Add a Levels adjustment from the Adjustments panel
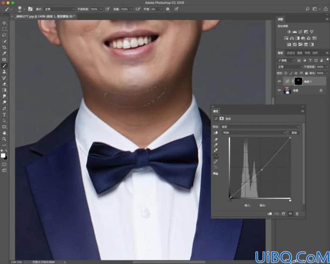 coord(294,32)
